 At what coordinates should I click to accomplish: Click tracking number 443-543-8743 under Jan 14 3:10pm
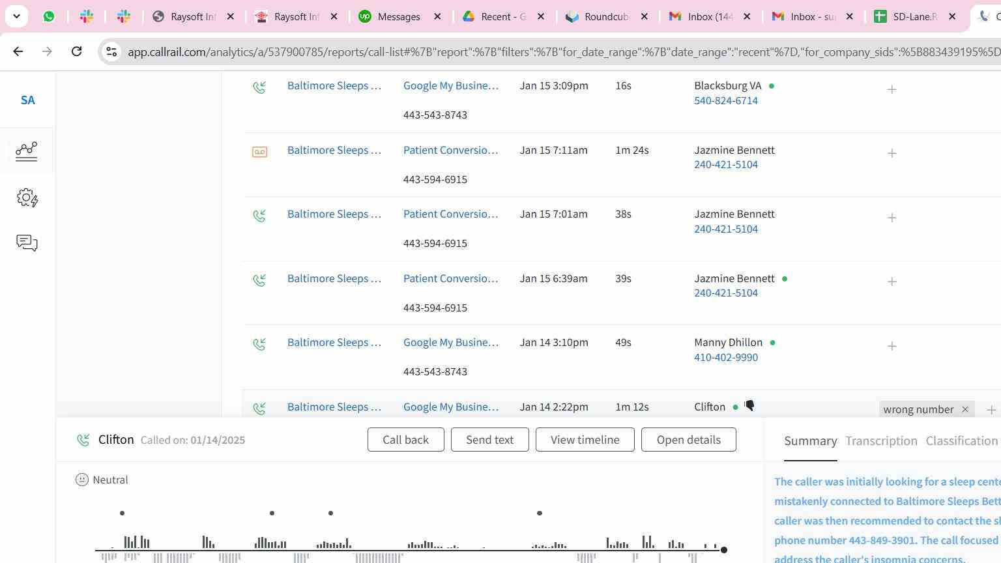coord(435,371)
